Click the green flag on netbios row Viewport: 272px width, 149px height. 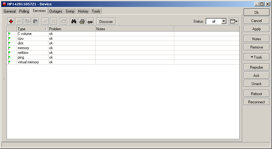(x=9, y=52)
